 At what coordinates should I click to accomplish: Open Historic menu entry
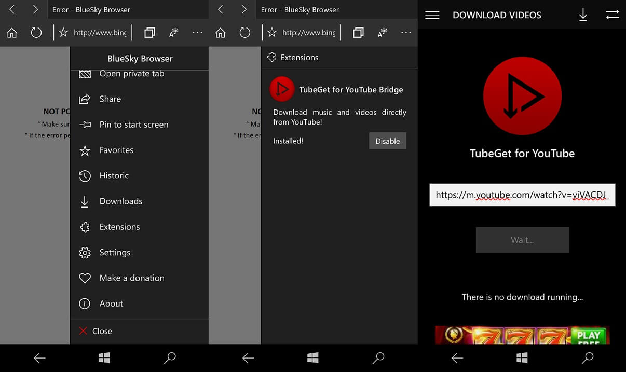[x=139, y=175]
